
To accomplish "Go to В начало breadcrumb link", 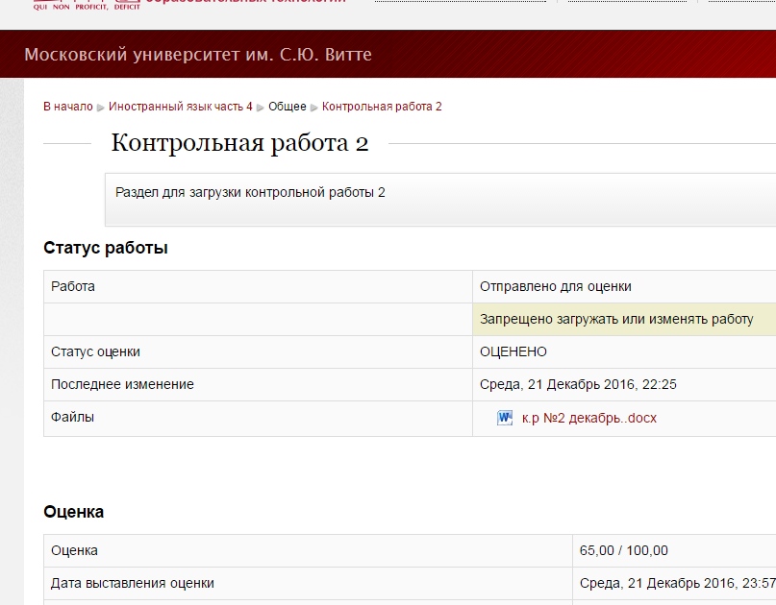I will pos(68,107).
